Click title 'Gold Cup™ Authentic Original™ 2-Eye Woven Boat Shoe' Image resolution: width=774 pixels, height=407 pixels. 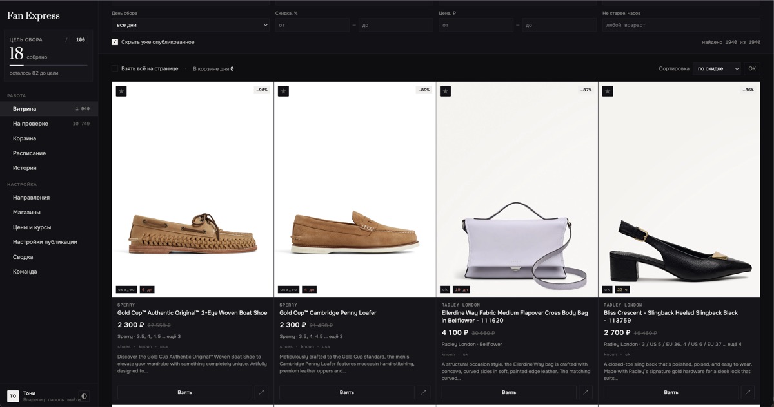192,313
